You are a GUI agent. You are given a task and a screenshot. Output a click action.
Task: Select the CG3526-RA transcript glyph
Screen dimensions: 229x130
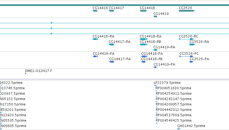192,45
